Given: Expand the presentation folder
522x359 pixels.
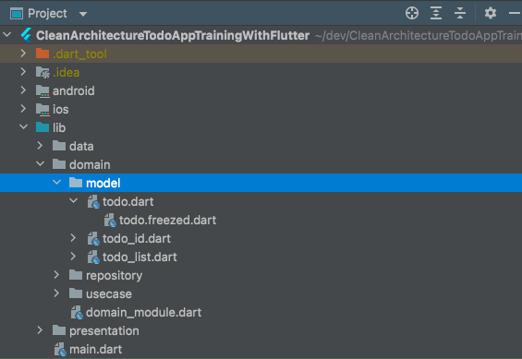Looking at the screenshot, I should (40, 330).
